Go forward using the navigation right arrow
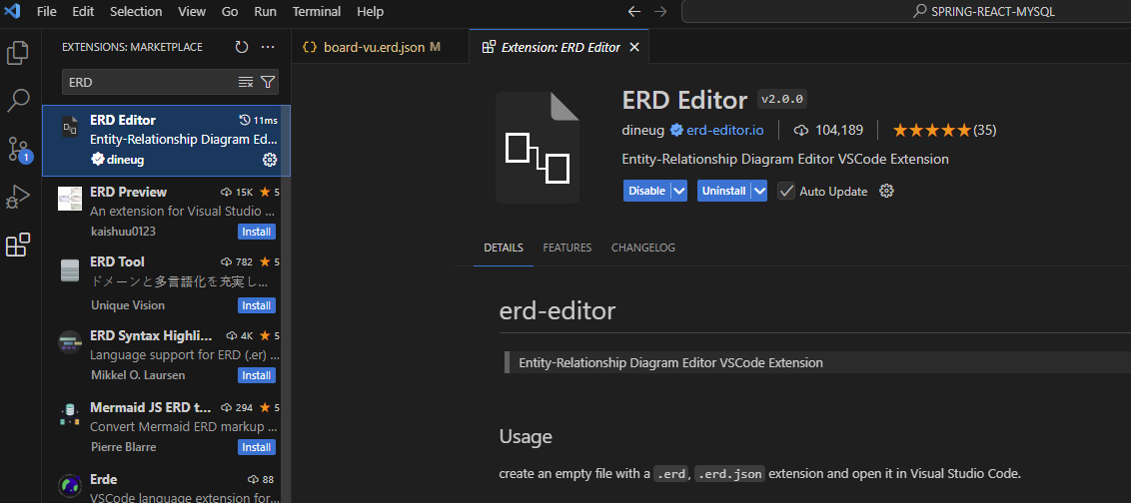Image resolution: width=1131 pixels, height=503 pixels. point(660,12)
